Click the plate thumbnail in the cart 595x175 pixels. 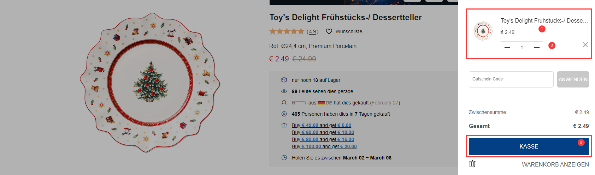[483, 31]
